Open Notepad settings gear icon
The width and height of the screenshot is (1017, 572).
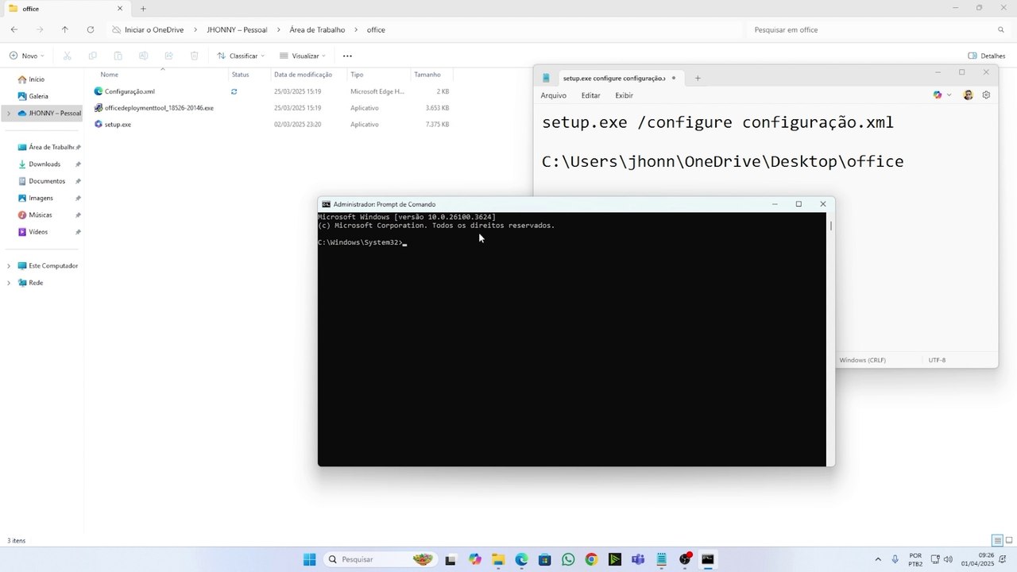click(x=986, y=95)
